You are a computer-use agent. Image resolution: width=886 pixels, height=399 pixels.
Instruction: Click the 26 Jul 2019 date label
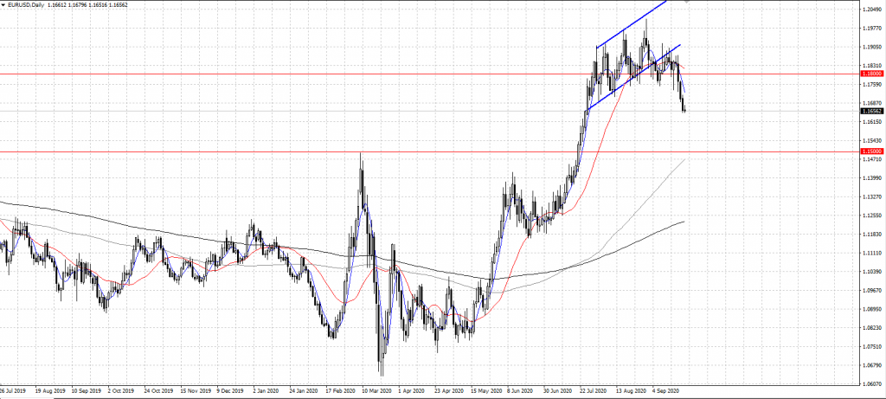tap(14, 390)
